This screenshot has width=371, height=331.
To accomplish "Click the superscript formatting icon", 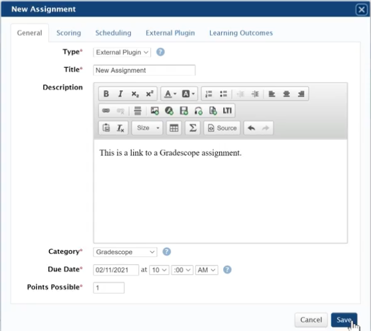I will point(149,94).
